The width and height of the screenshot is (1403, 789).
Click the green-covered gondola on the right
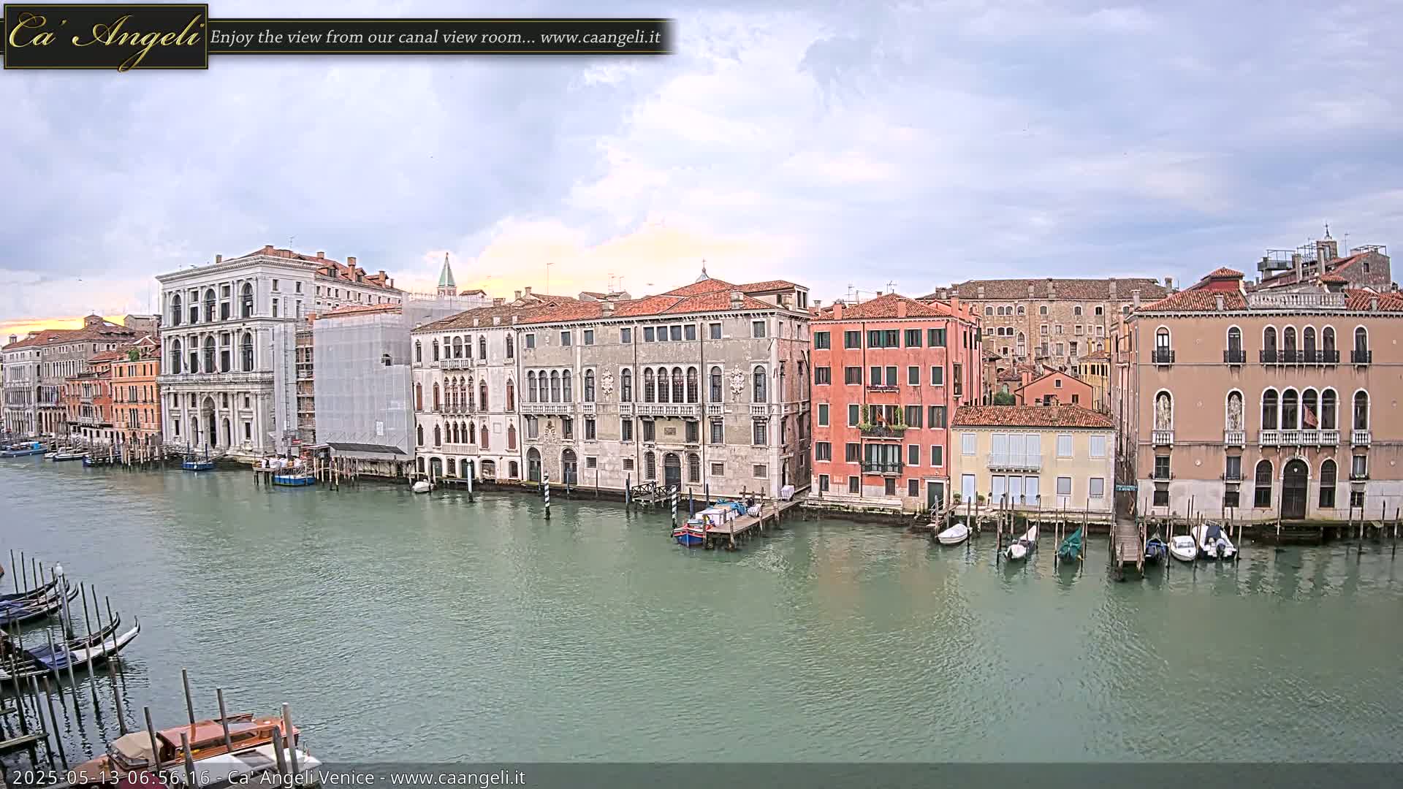pos(1071,546)
